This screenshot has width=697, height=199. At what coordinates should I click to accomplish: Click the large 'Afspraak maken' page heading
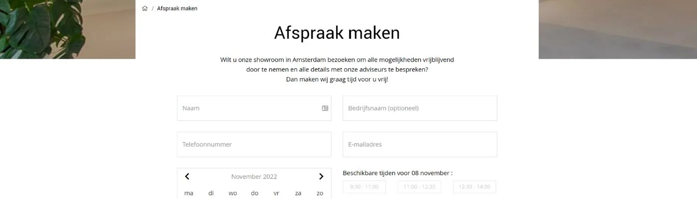click(x=337, y=33)
